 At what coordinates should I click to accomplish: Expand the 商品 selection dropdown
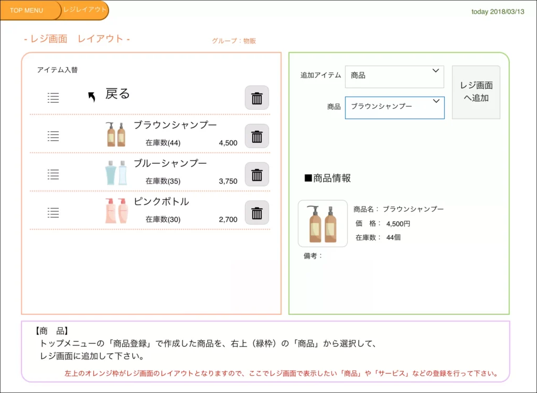(394, 108)
